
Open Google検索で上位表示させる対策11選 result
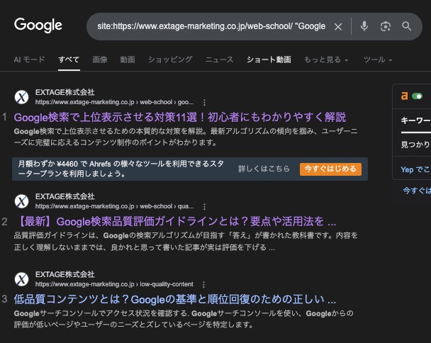180,118
